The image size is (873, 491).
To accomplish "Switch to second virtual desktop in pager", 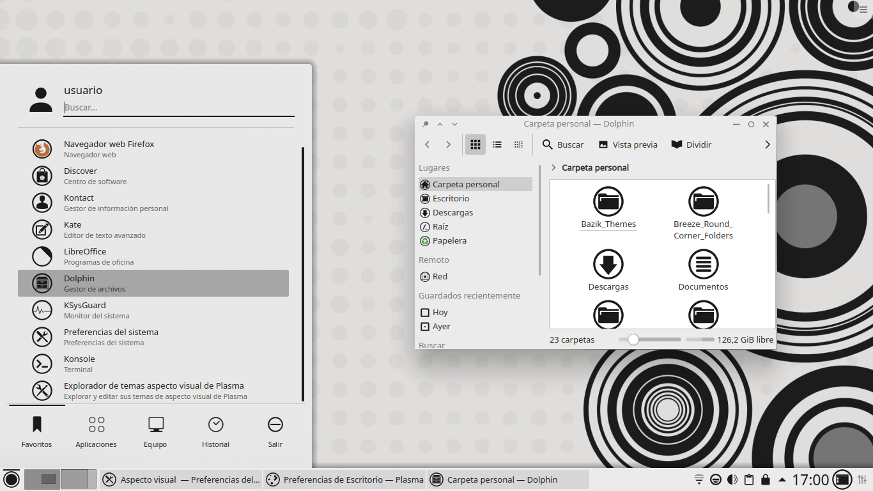I will (x=78, y=479).
